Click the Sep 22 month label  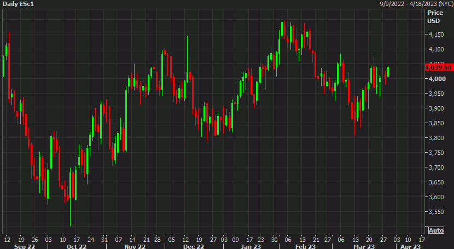(24, 246)
